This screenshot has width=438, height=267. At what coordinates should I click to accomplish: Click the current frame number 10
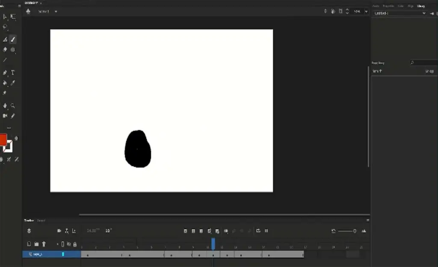[x=108, y=230]
